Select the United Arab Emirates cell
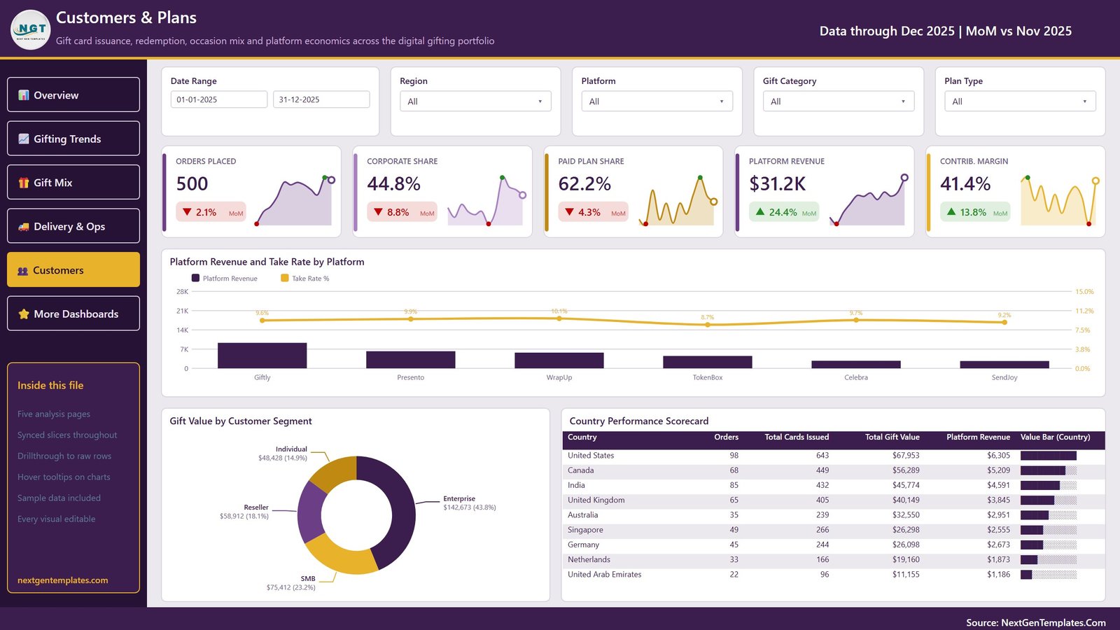The image size is (1120, 630). coord(604,575)
